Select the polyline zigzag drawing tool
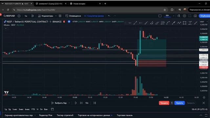This screenshot has height=118, width=210. (x=179, y=23)
